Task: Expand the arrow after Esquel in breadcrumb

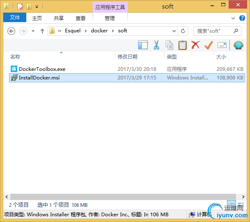Action: (x=86, y=31)
